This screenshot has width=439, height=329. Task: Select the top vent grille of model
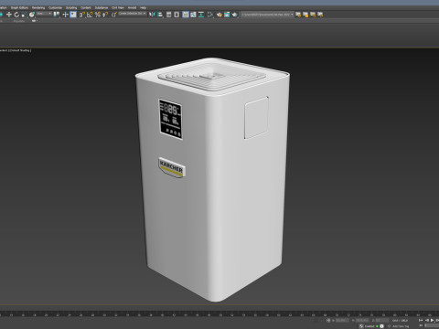[211, 77]
